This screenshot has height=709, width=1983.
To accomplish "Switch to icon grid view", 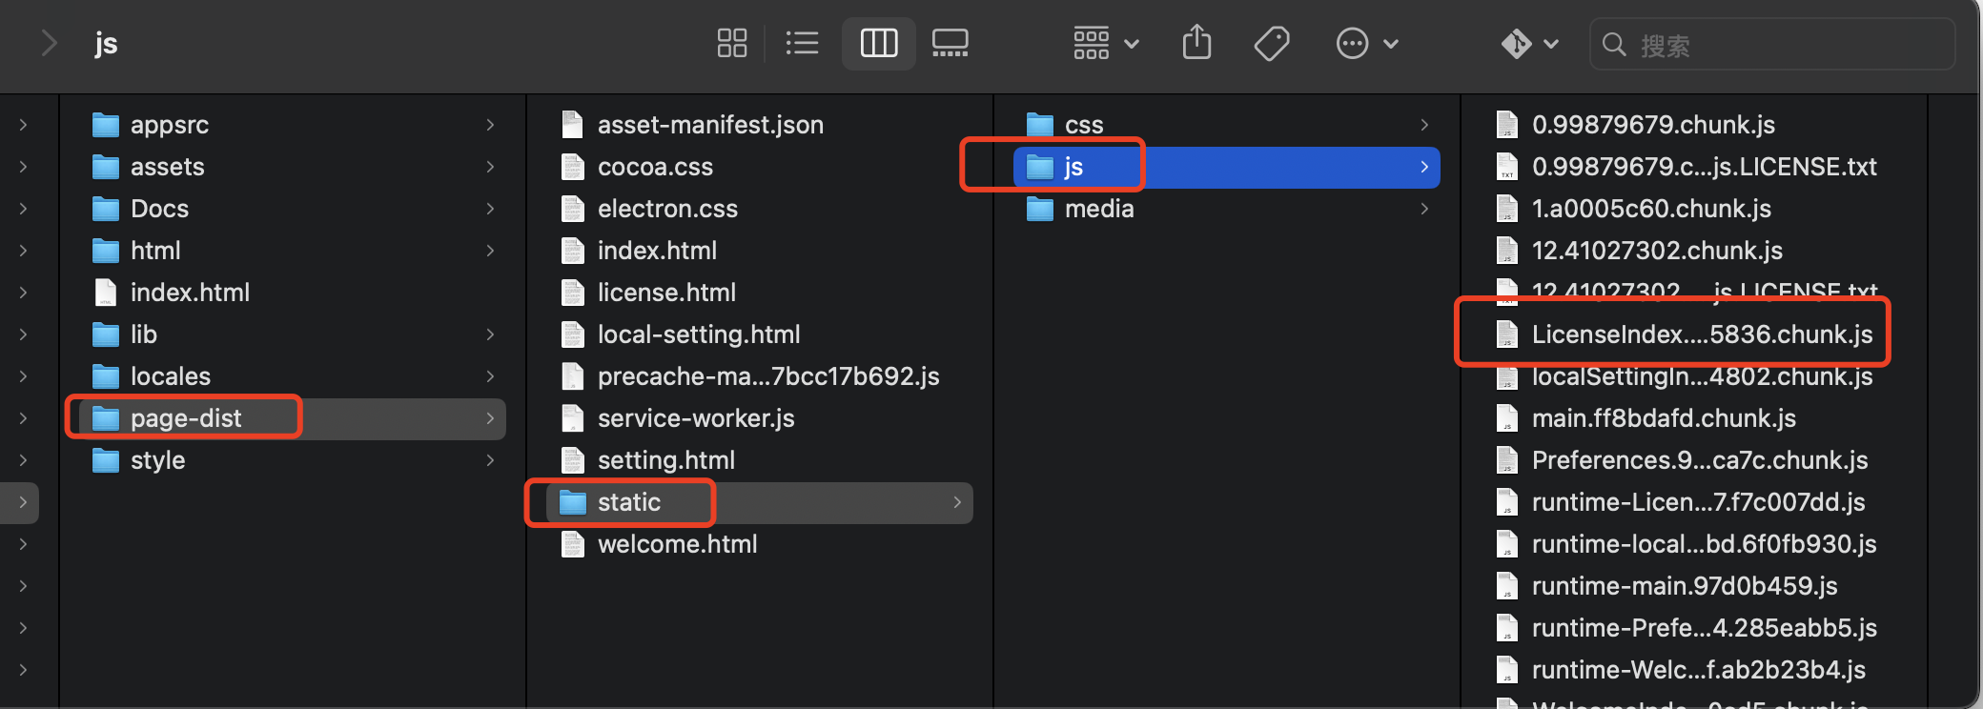I will 731,43.
